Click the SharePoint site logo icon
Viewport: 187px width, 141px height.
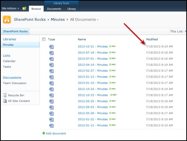7,20
